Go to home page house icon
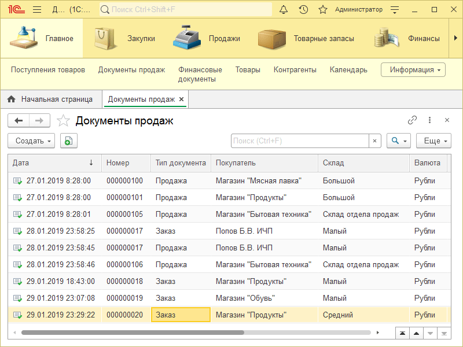Screen dimensions: 463x347 (x=11, y=99)
